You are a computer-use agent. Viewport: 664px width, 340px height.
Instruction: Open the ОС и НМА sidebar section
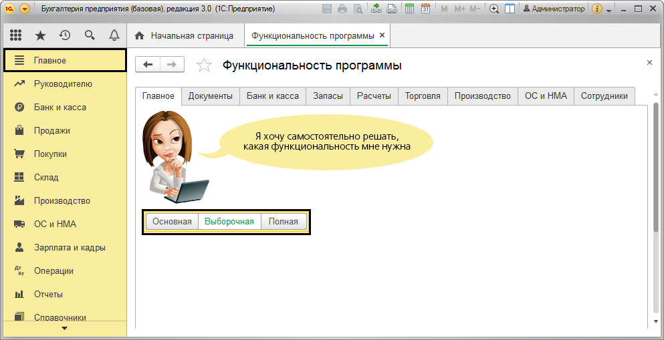65,224
